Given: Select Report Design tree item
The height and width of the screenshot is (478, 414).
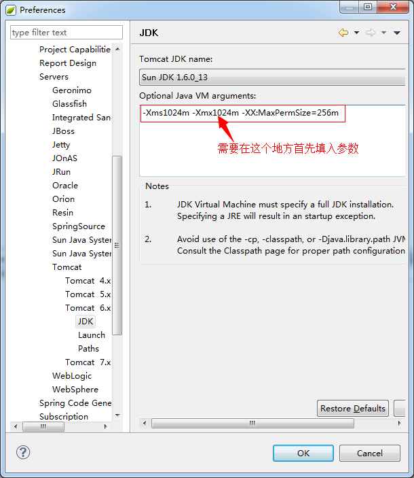Looking at the screenshot, I should 68,63.
